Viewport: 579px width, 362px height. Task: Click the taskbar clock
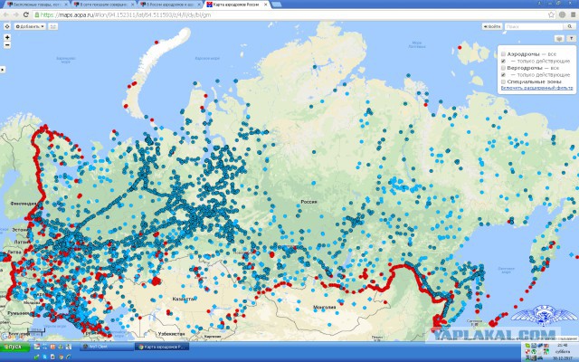[x=563, y=352]
